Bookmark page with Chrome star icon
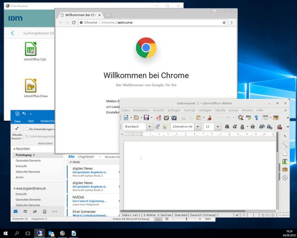The height and width of the screenshot is (238, 297). [x=224, y=23]
